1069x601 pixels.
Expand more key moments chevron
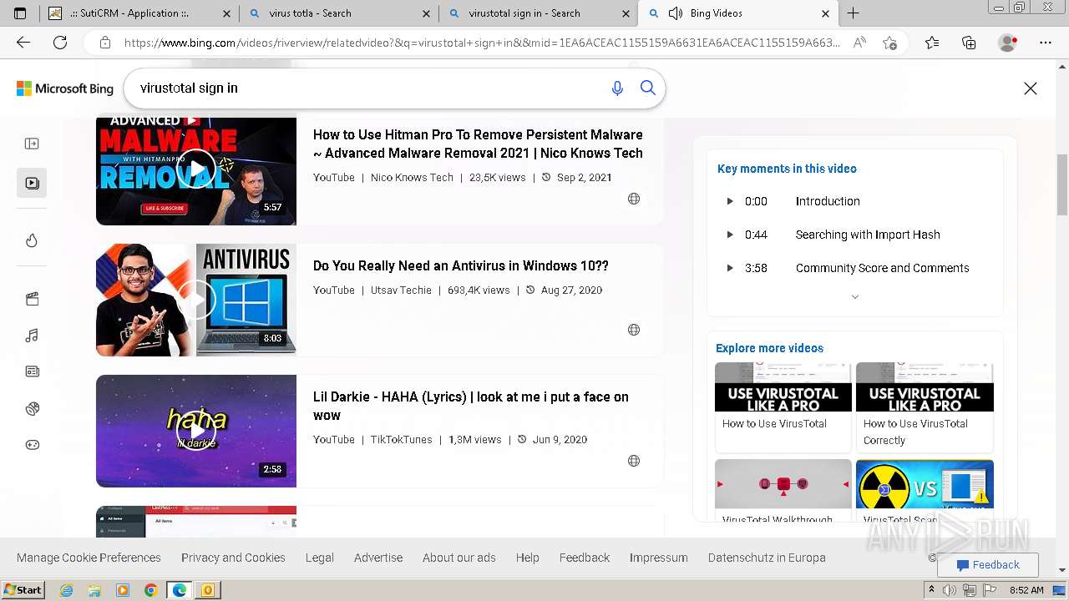coord(854,297)
